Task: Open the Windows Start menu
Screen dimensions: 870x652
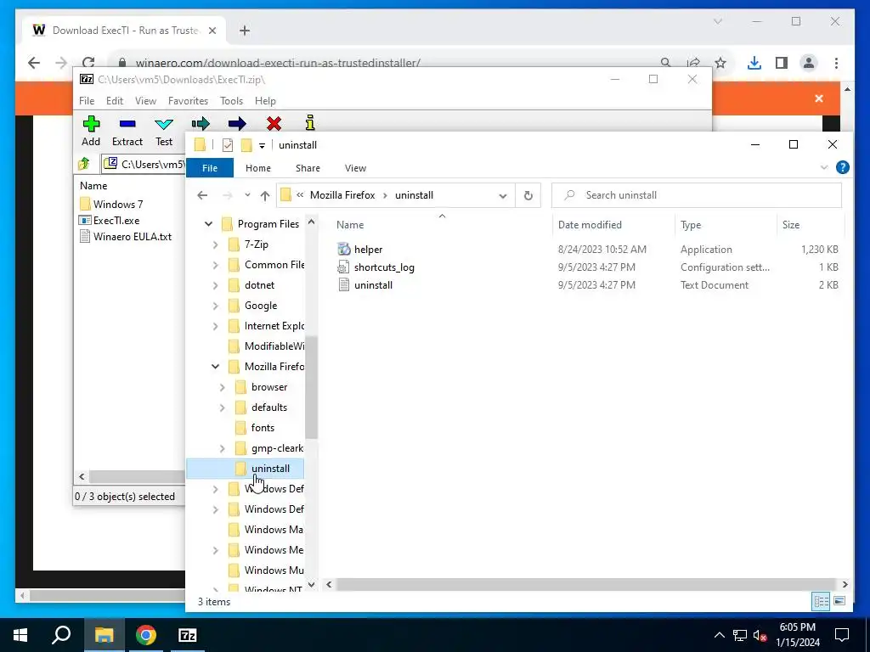Action: [20, 635]
